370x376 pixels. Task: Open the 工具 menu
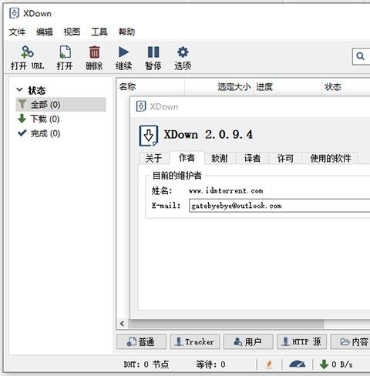pos(99,32)
